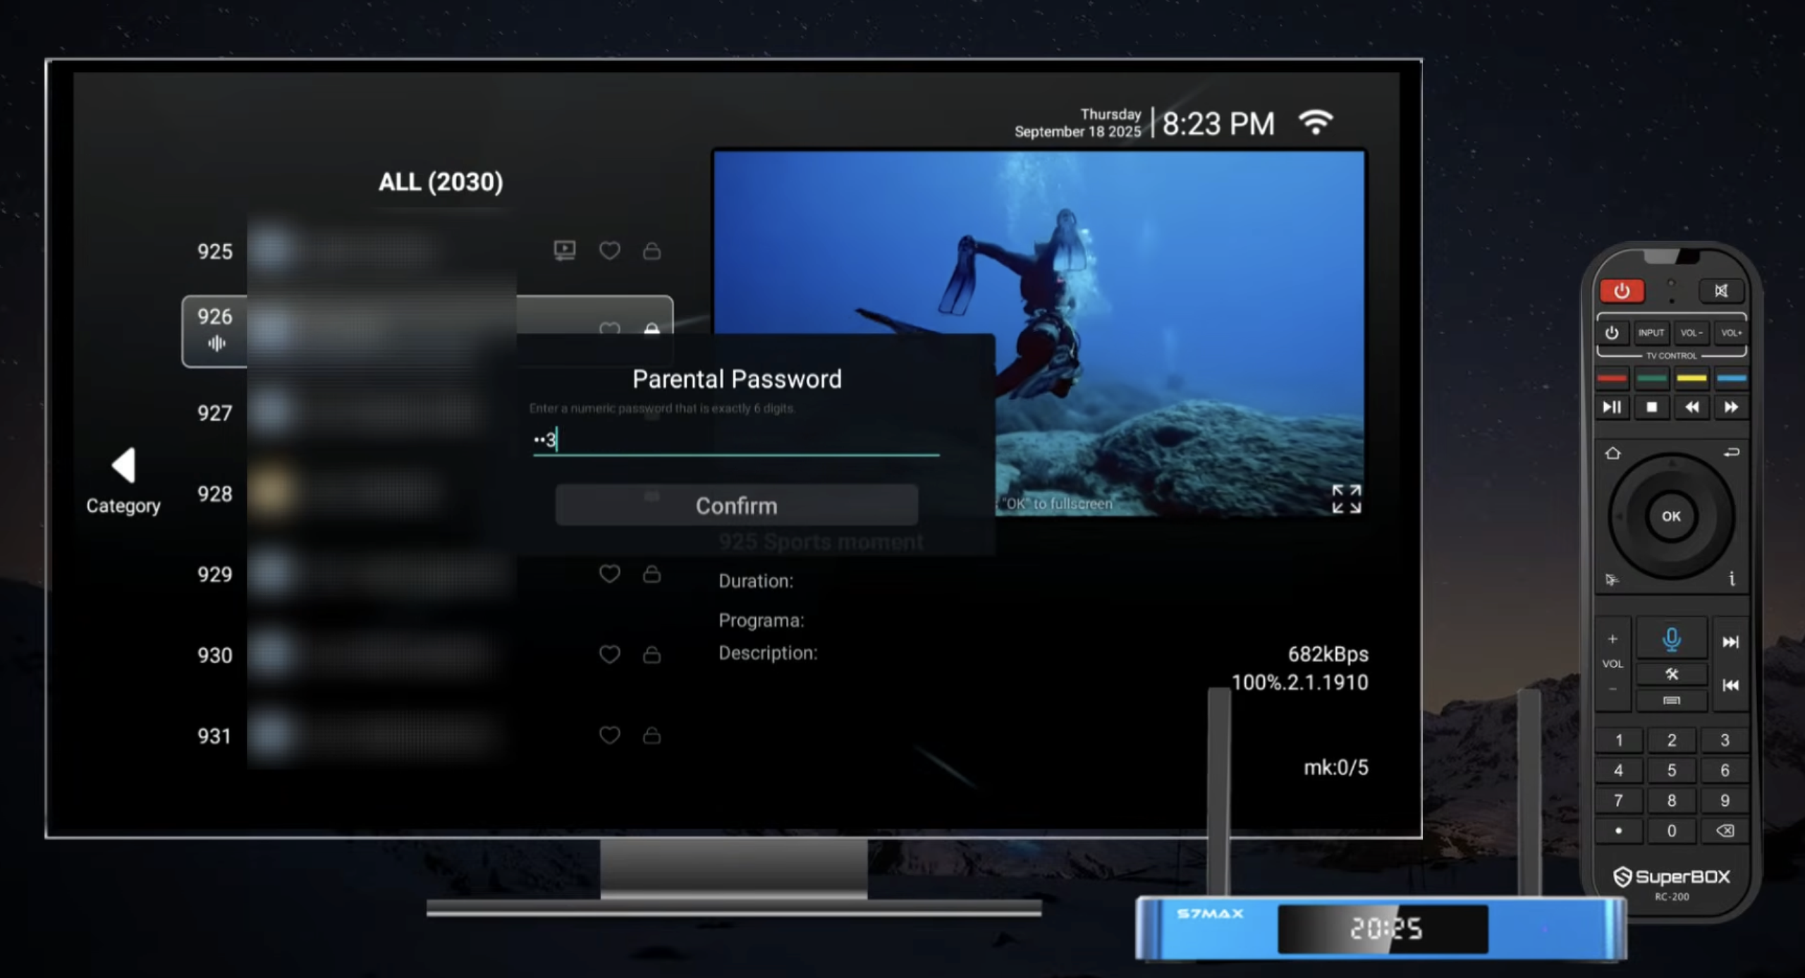This screenshot has height=978, width=1805.
Task: Click the blue microphone voice button
Action: (x=1671, y=639)
